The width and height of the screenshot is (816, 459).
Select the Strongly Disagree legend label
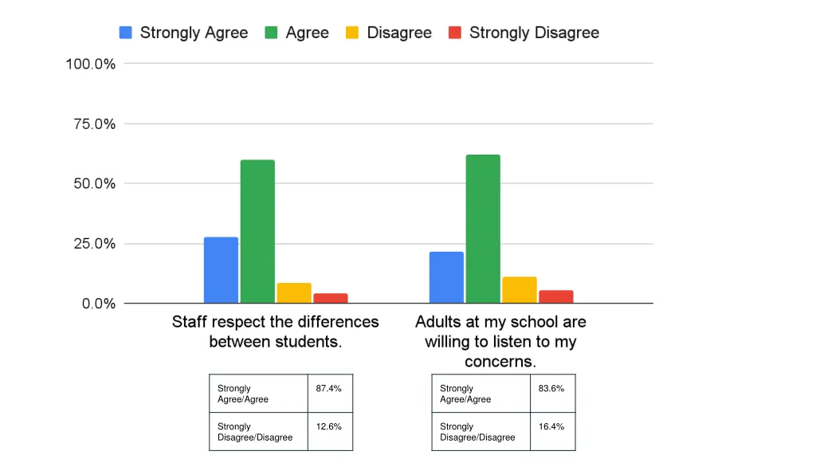(535, 33)
